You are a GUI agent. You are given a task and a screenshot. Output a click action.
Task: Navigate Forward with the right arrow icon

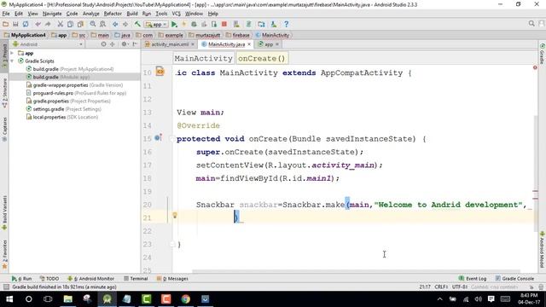(125, 24)
